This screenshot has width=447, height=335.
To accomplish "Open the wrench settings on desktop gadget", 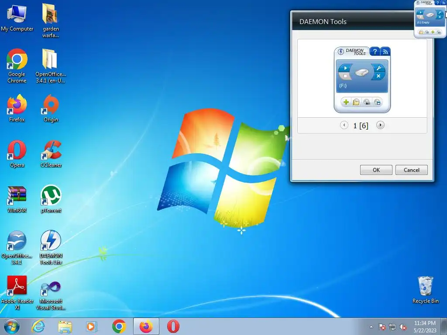I will (x=440, y=13).
